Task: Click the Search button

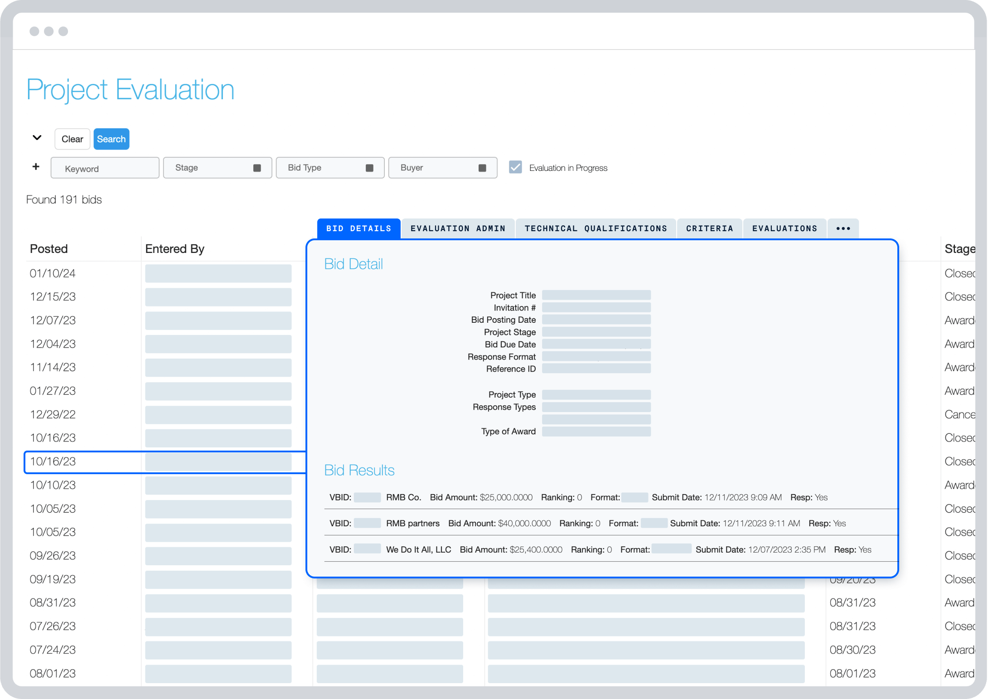Action: pyautogui.click(x=111, y=139)
